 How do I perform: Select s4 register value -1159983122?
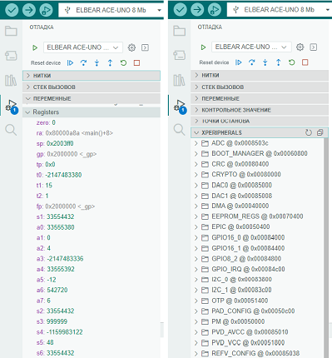(x=64, y=332)
